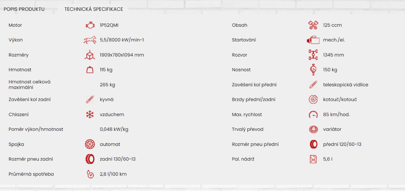Click the fuel canister icon for Pal. nádrž
Image resolution: width=405 pixels, height=191 pixels.
coord(313,159)
